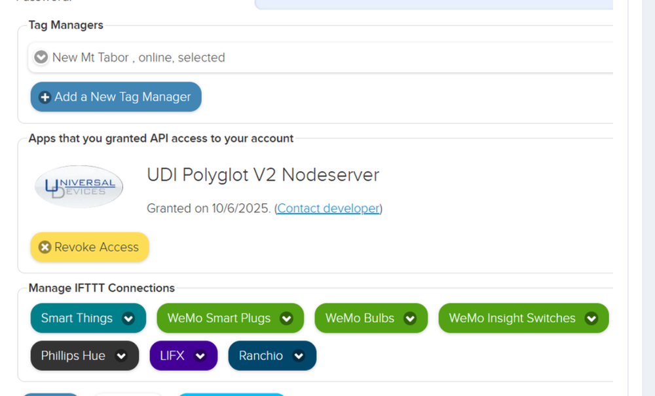Screen dimensions: 655x396
Task: Click the Universal Devices logo
Action: (79, 186)
